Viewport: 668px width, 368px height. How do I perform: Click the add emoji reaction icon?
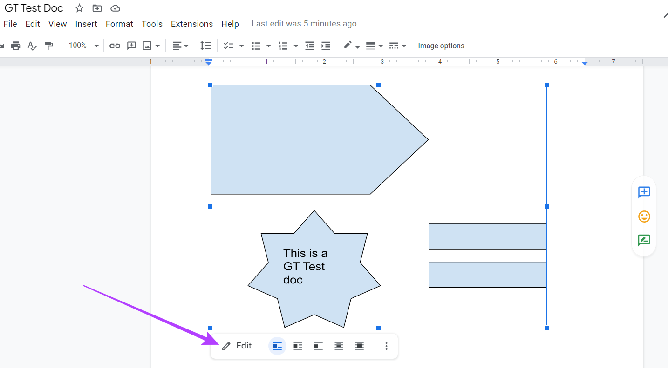tap(644, 217)
